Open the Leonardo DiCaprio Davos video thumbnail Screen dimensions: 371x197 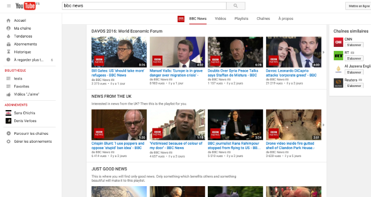coord(294,52)
